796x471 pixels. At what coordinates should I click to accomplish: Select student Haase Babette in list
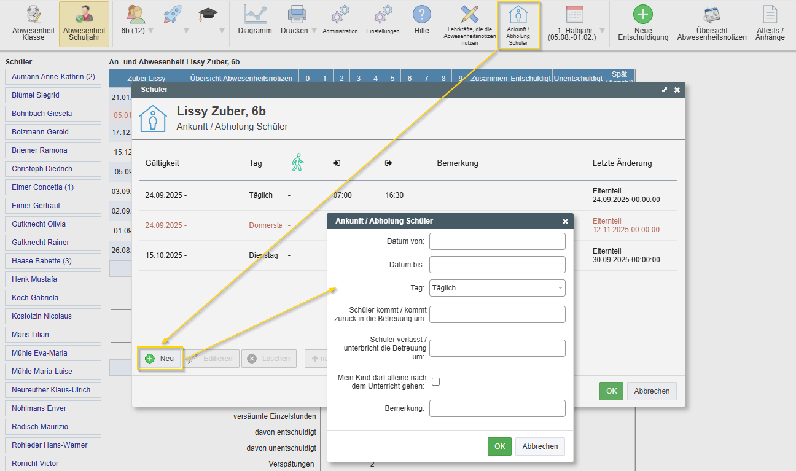pyautogui.click(x=53, y=261)
